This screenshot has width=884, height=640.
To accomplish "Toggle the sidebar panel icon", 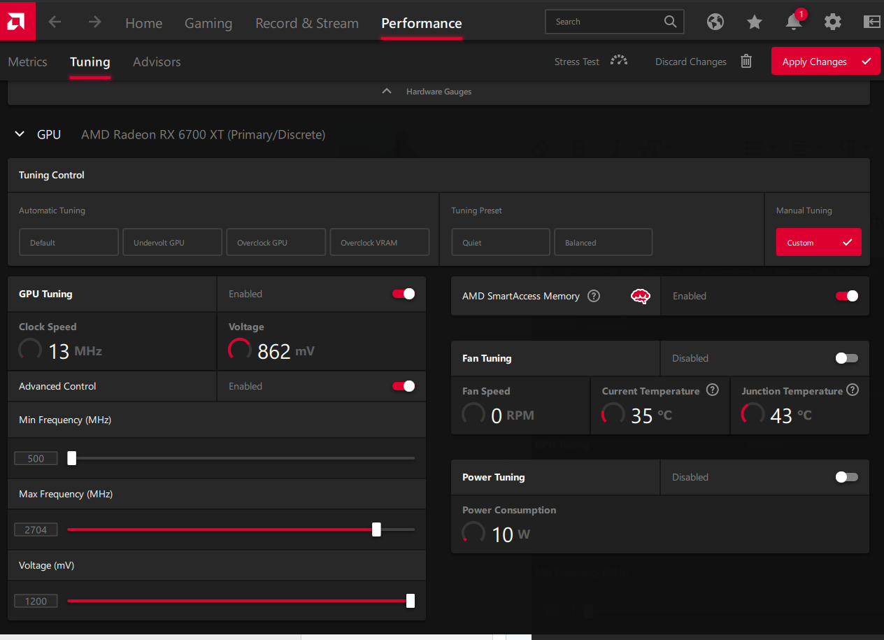I will coord(872,22).
